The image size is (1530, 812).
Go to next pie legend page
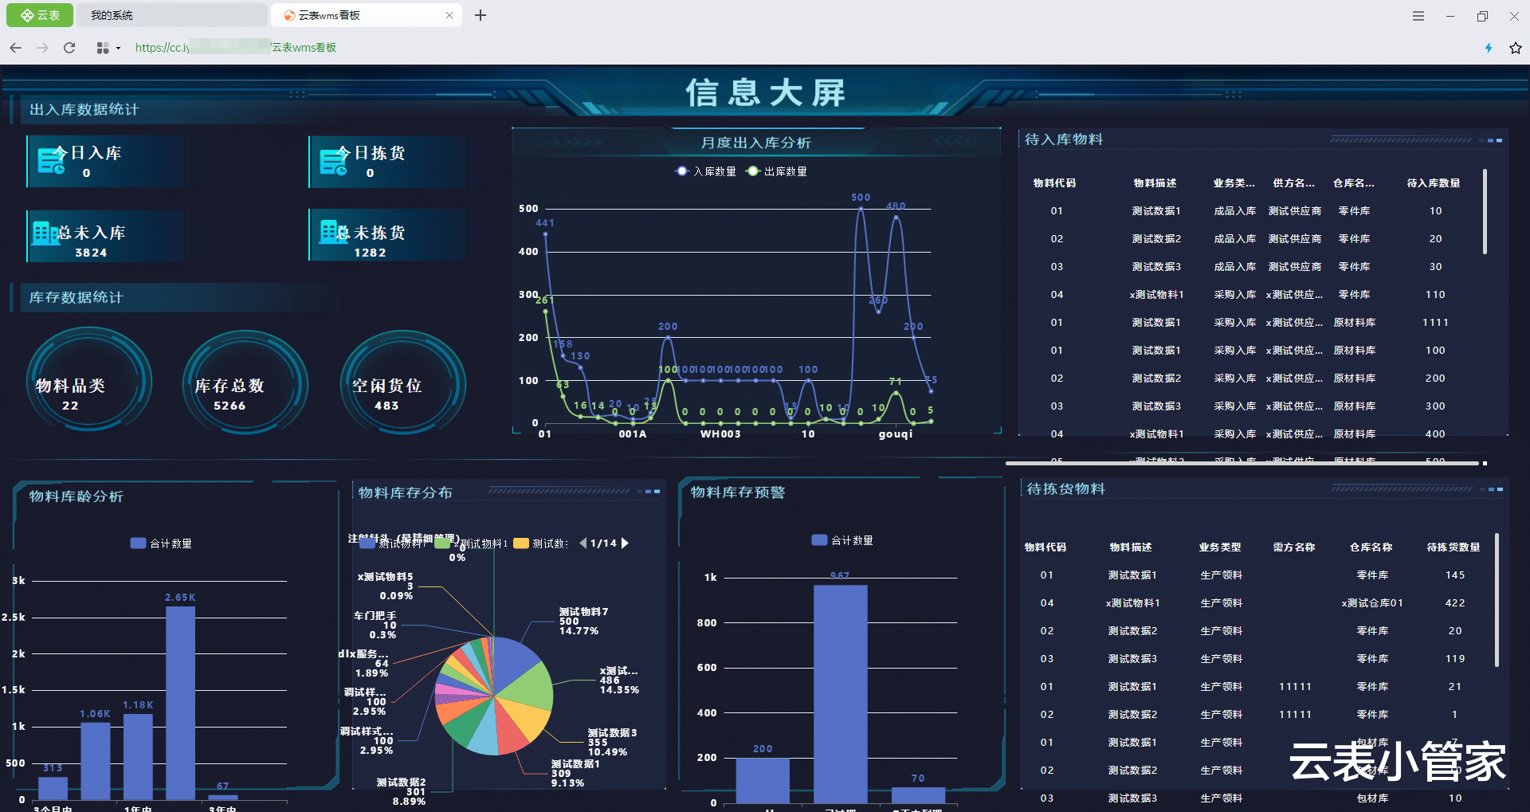coord(626,543)
